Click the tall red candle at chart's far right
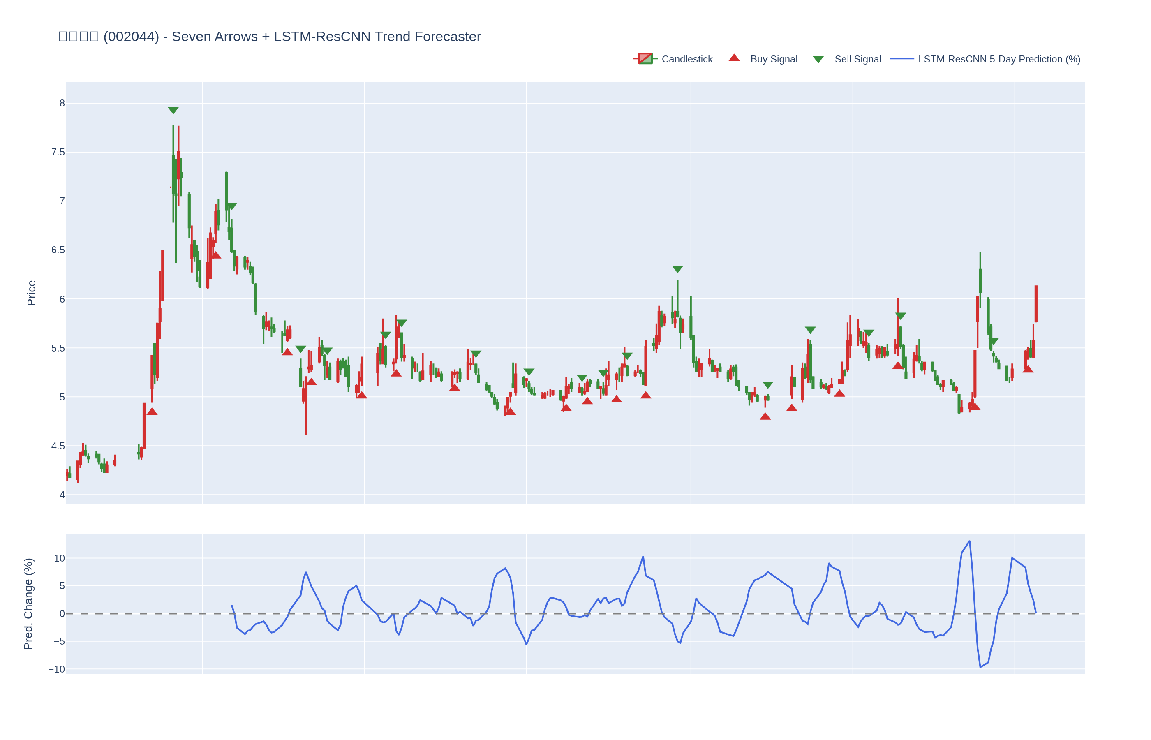The image size is (1151, 740). pos(1036,304)
